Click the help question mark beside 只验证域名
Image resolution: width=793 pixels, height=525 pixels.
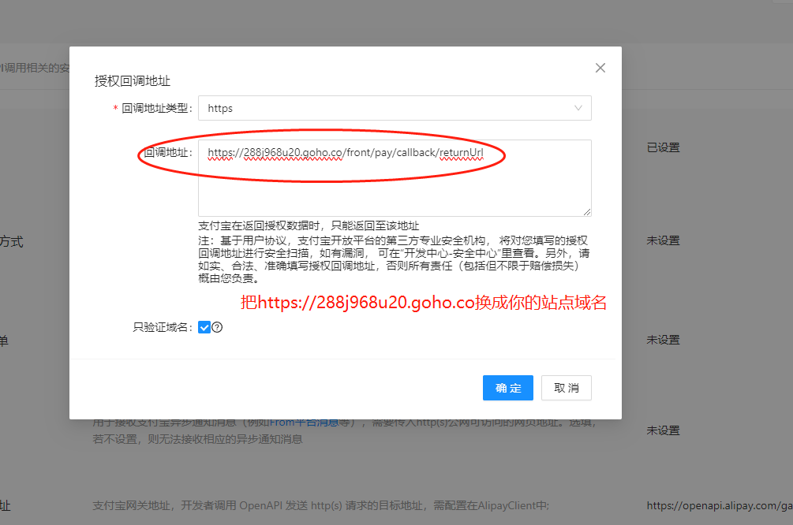[x=217, y=327]
